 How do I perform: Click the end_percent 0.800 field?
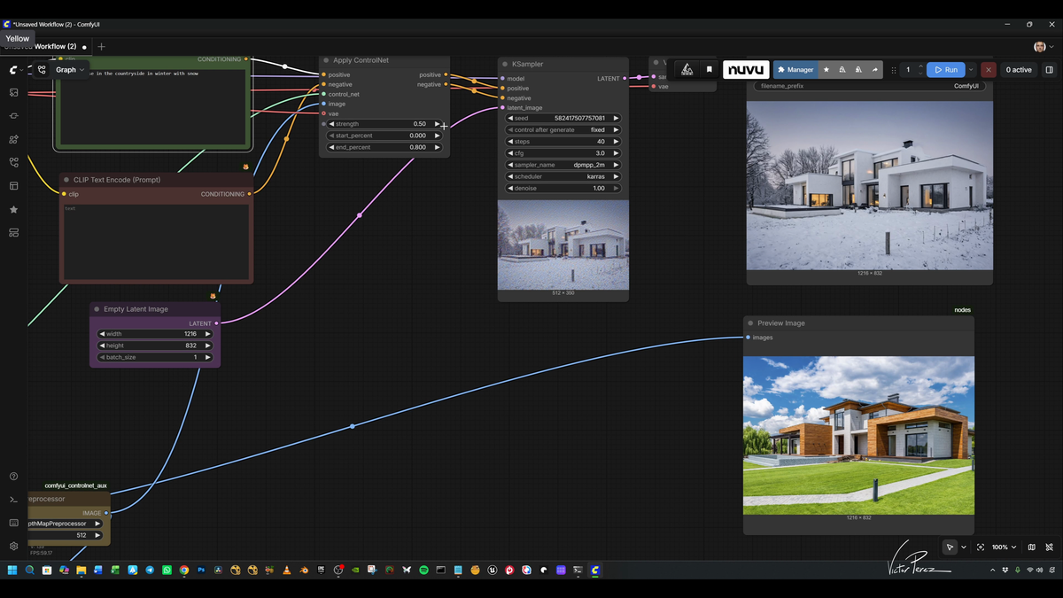pos(384,147)
